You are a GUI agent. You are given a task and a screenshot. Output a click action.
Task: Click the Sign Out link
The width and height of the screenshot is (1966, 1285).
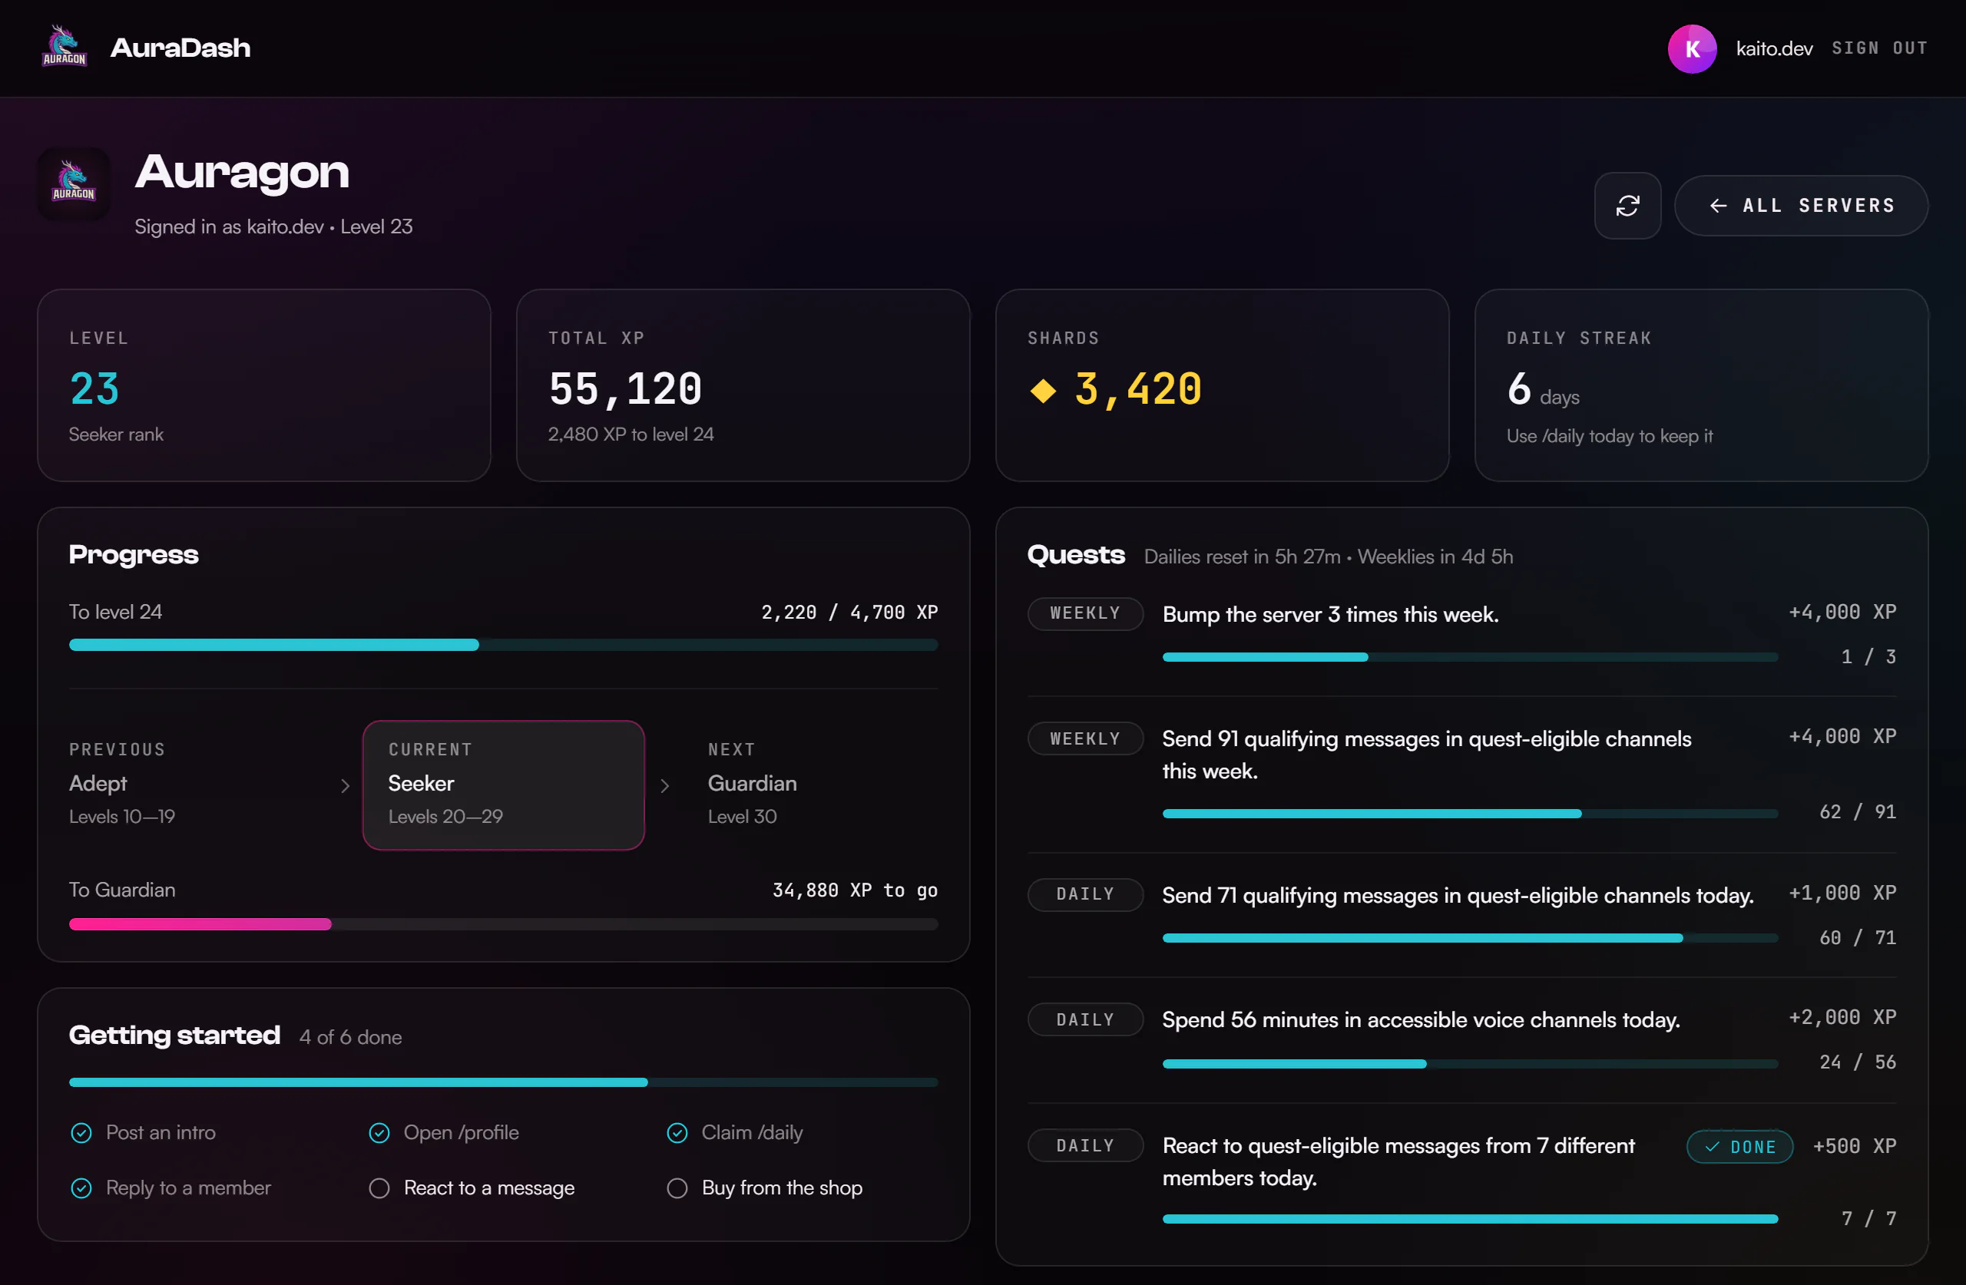coord(1879,48)
